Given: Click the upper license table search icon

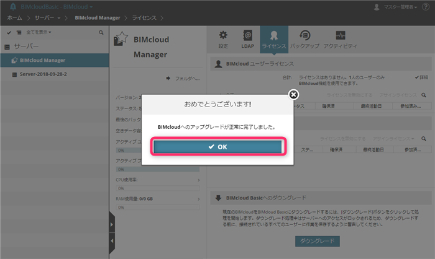Looking at the screenshot, I should click(x=424, y=95).
